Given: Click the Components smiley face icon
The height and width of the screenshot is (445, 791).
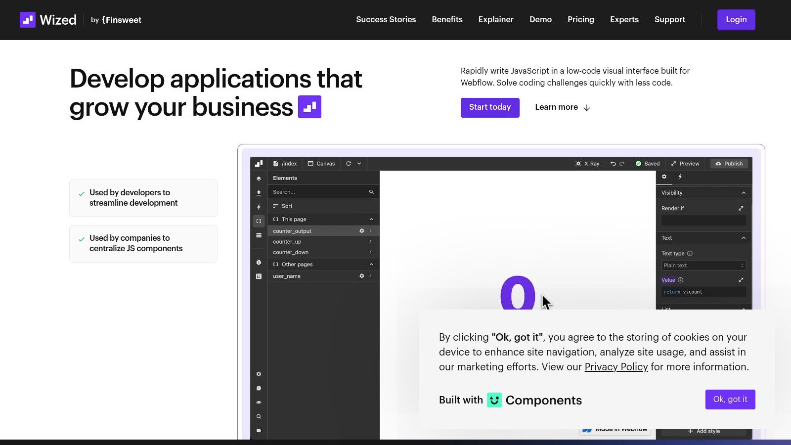Looking at the screenshot, I should 494,400.
